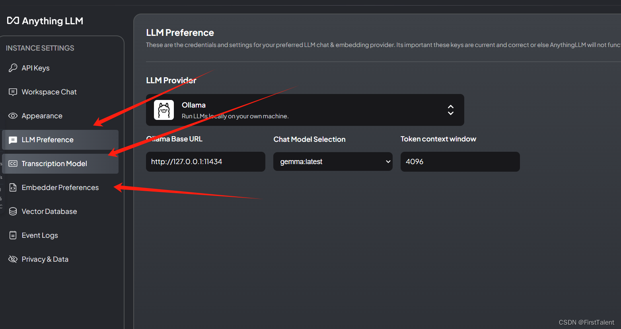621x329 pixels.
Task: Click the Appearance eye icon
Action: pos(13,116)
